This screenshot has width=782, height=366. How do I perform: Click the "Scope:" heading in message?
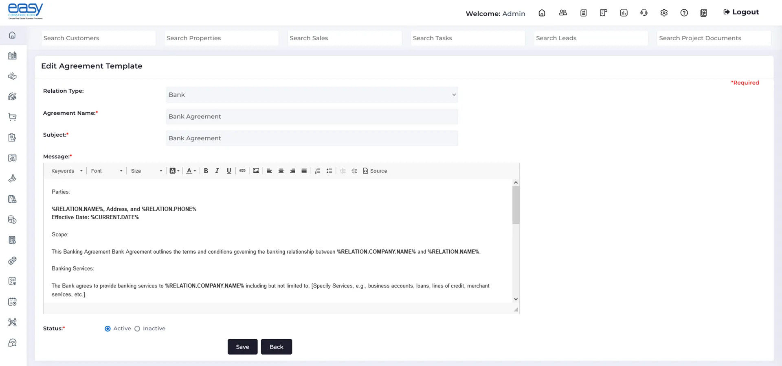tap(60, 234)
